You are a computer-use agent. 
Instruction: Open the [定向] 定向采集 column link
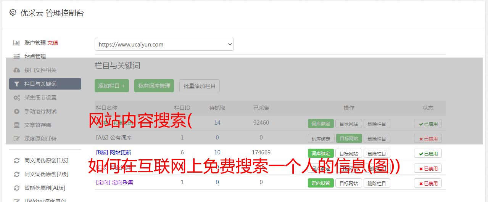coord(114,182)
